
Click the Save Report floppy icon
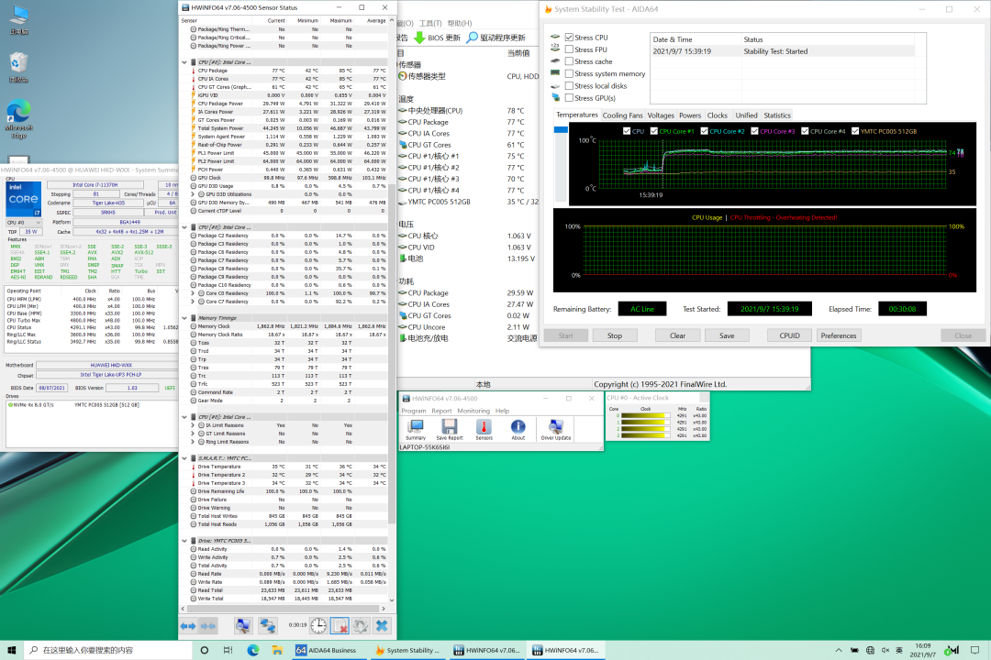(449, 427)
